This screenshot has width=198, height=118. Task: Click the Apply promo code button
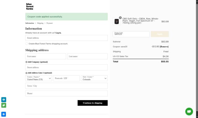pyautogui.click(x=160, y=34)
